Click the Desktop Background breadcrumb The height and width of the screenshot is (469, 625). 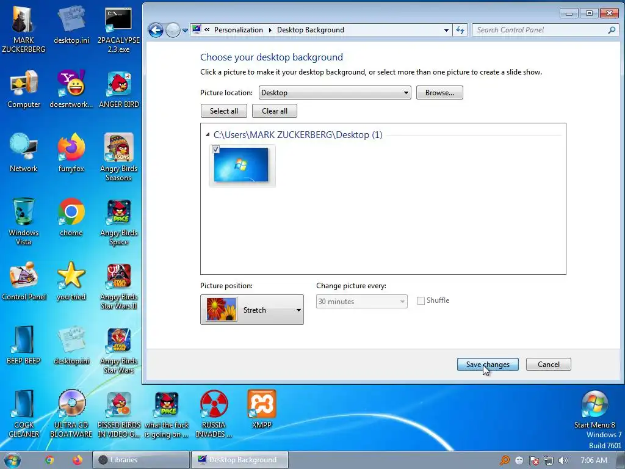[311, 30]
